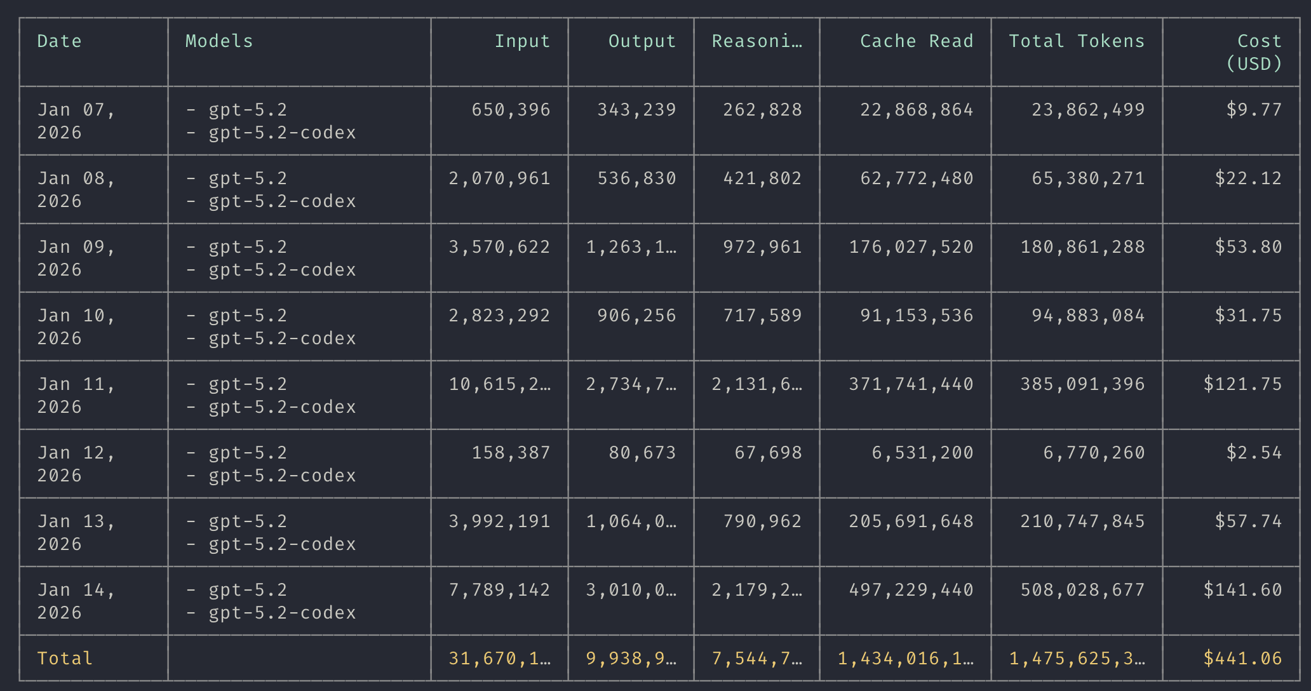Select the Jan 07, 2026 date cell
The height and width of the screenshot is (691, 1311).
(76, 121)
